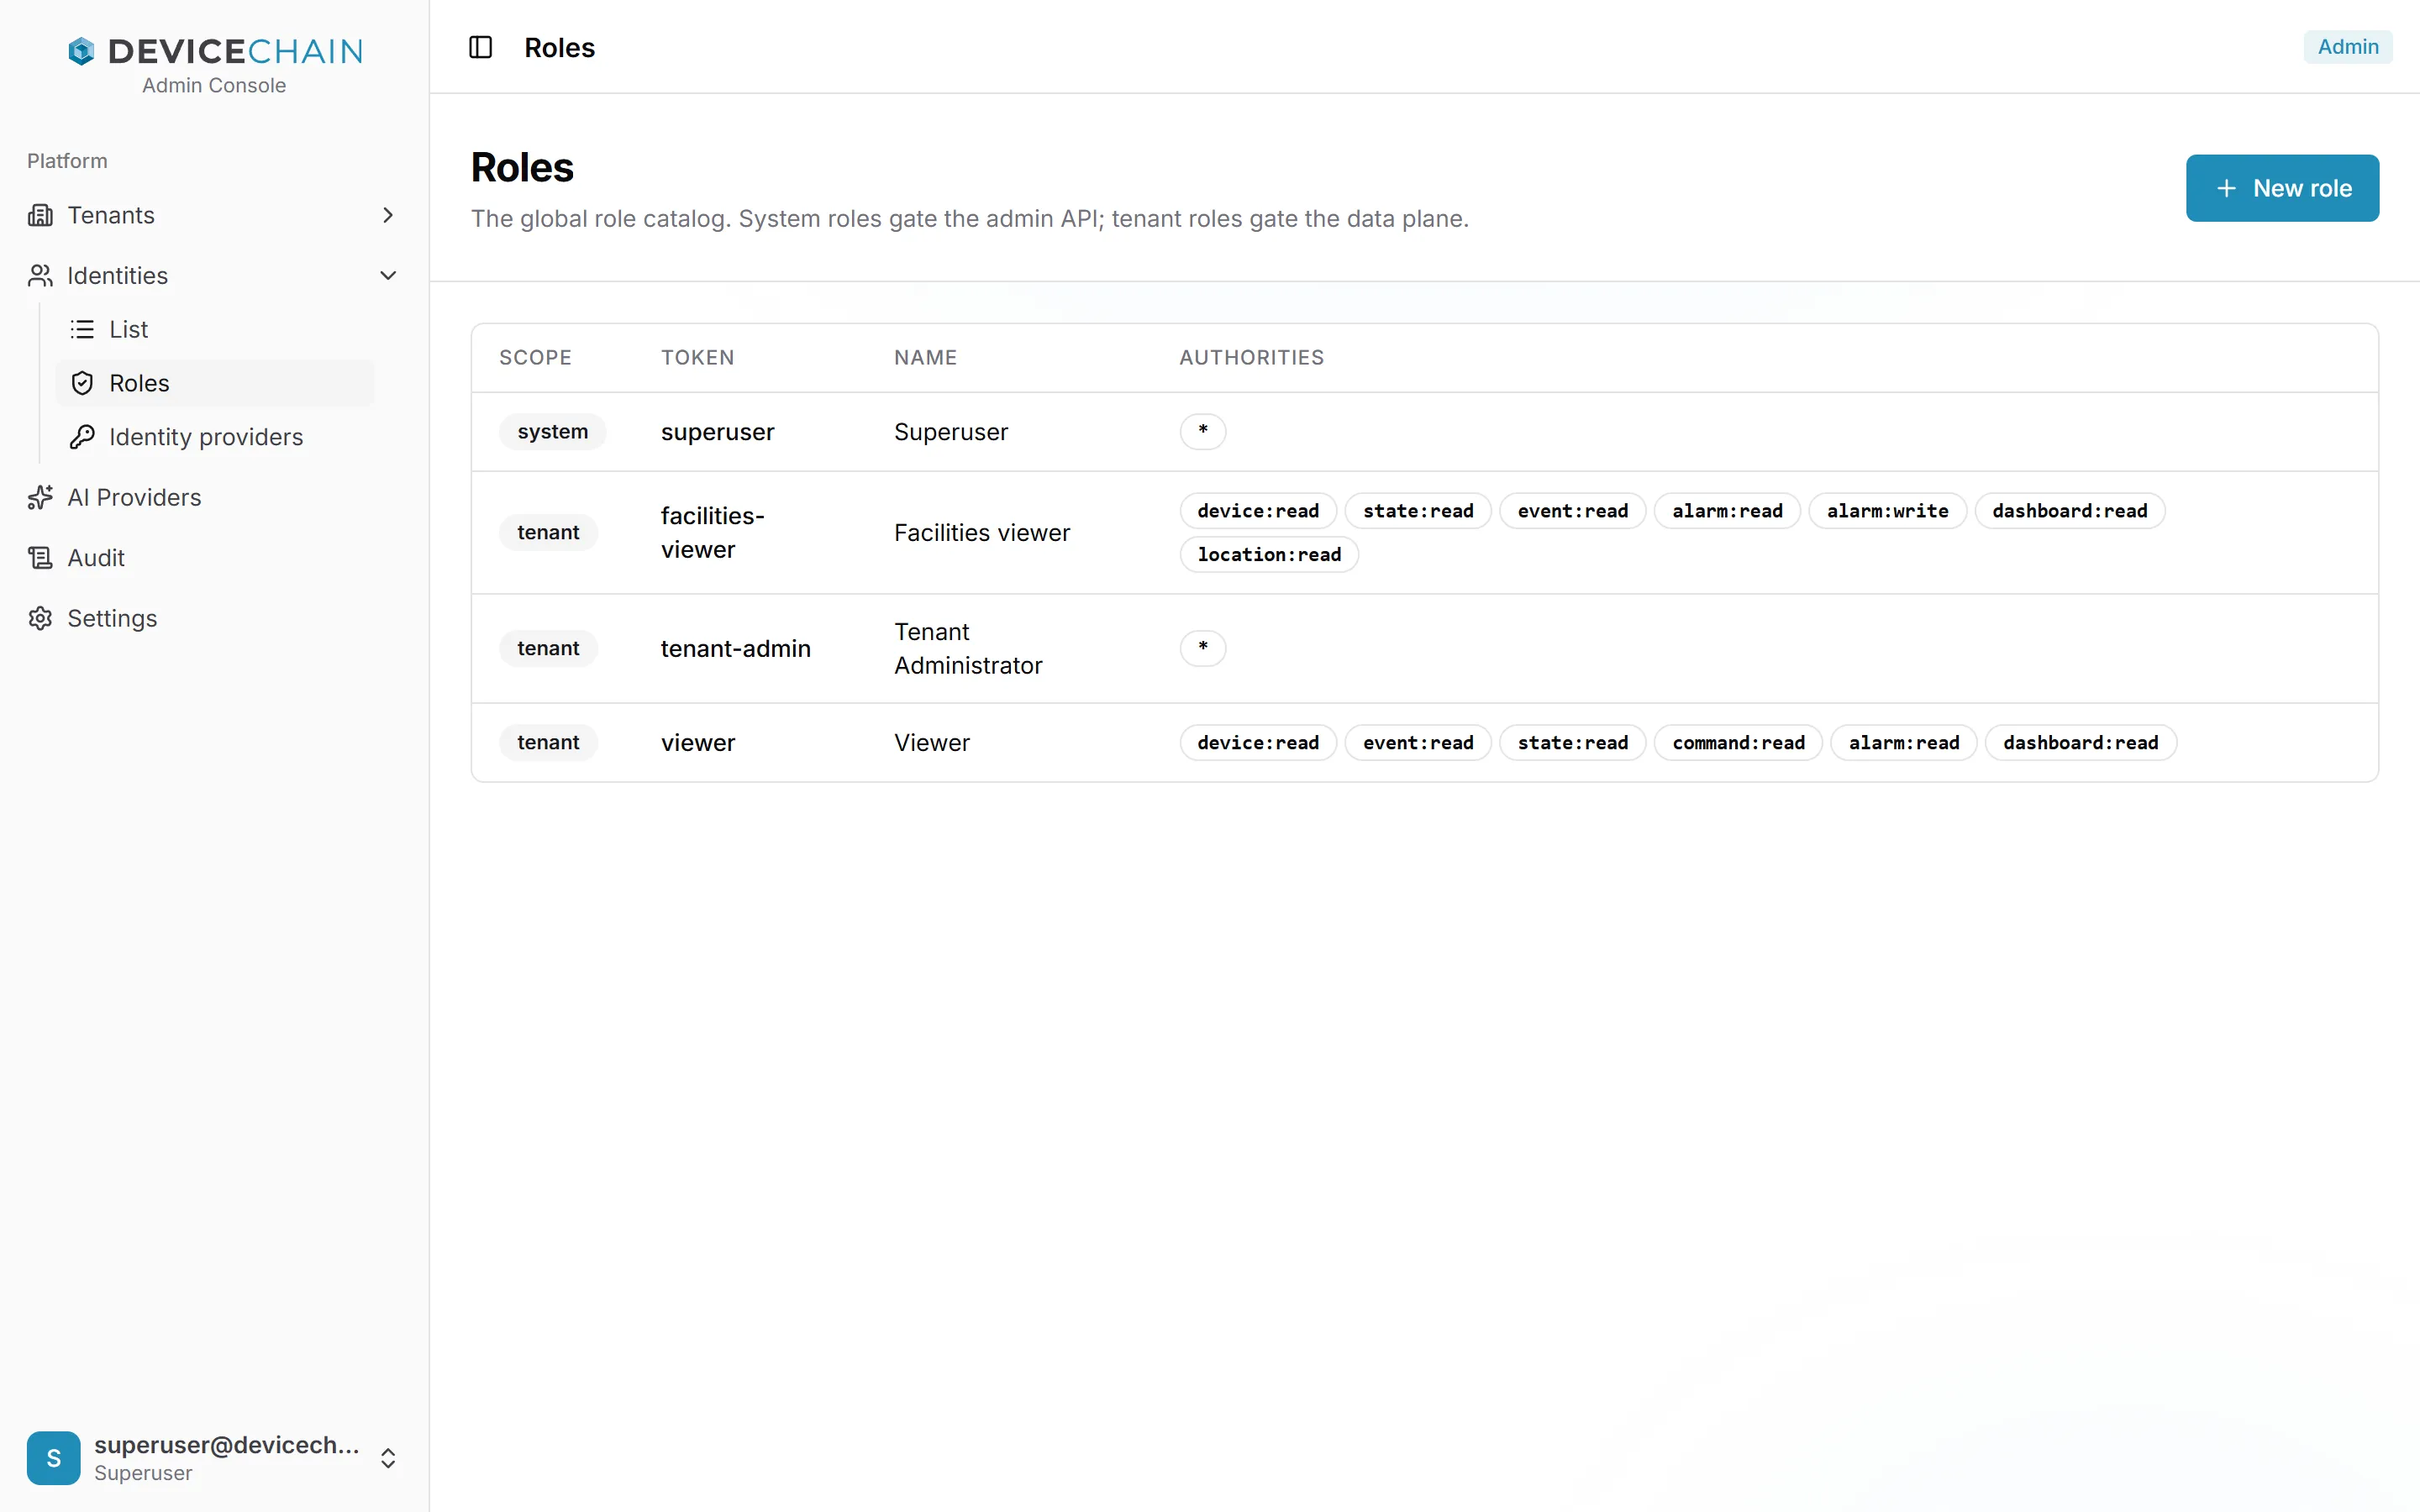The height and width of the screenshot is (1512, 2420).
Task: Select Roles in the sidebar
Action: click(x=215, y=383)
